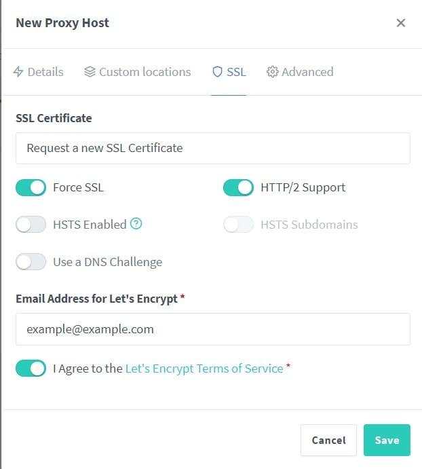This screenshot has height=469, width=422.
Task: Close the New Proxy Host dialog
Action: 401,22
